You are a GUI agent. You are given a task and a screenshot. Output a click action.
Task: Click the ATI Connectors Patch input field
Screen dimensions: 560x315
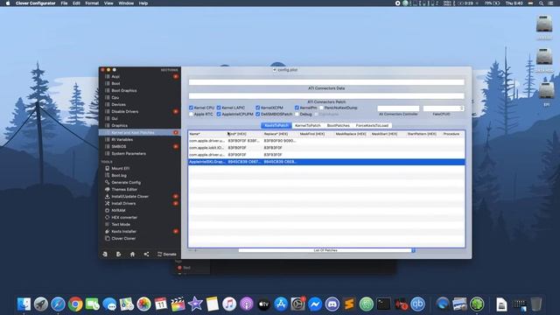pos(326,95)
